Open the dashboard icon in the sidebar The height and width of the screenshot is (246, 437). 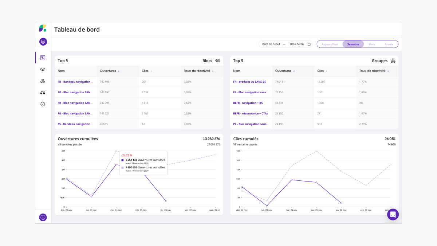pyautogui.click(x=43, y=58)
